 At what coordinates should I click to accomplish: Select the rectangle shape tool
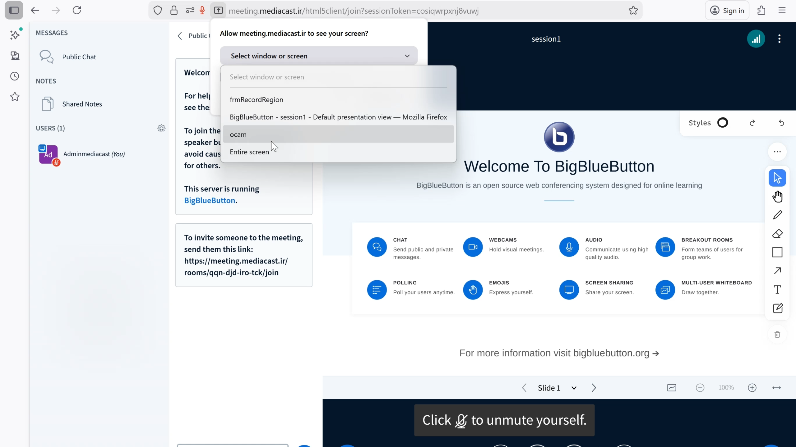[x=777, y=252]
